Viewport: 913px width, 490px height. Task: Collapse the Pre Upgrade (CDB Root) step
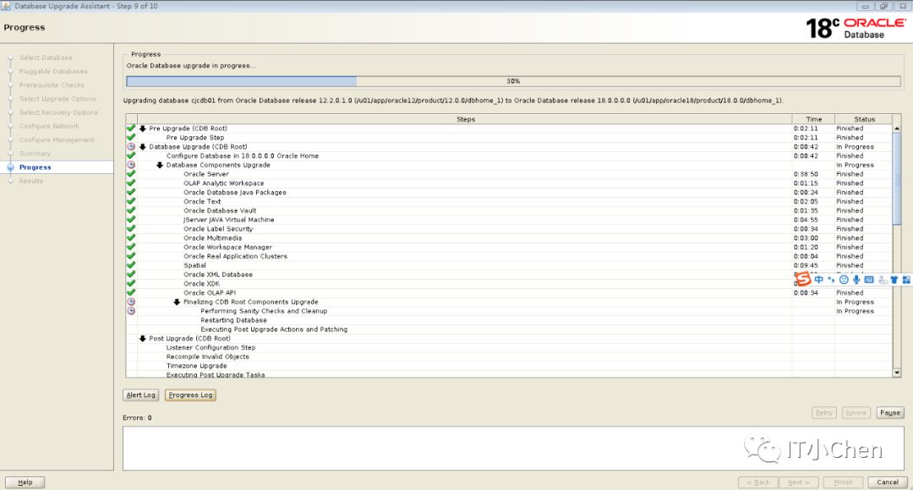tap(143, 128)
